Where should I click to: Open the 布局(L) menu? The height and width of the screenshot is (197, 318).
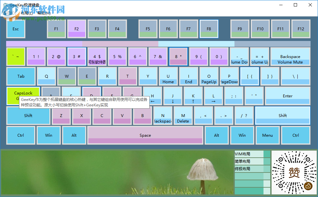coord(26,13)
